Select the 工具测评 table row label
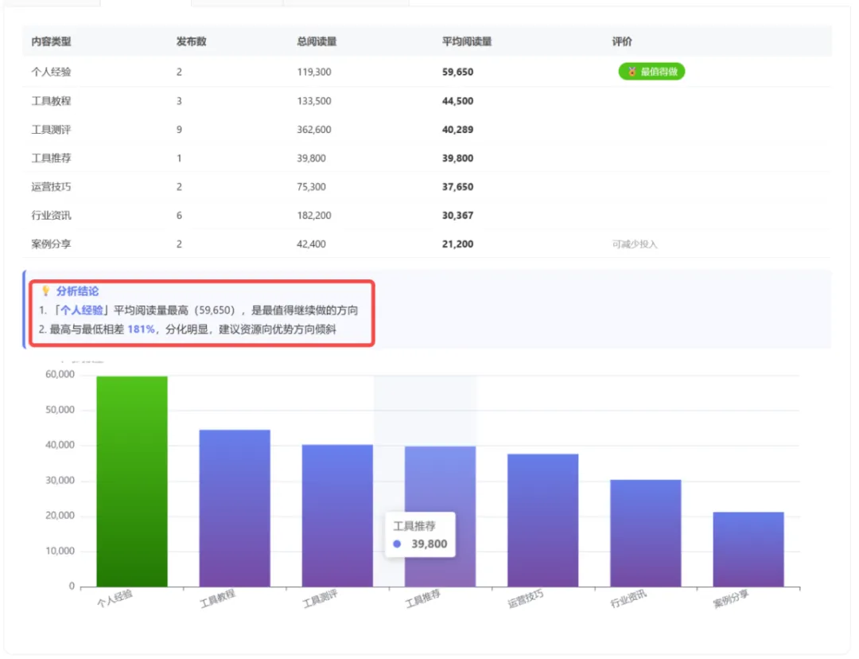The height and width of the screenshot is (659, 859). pos(51,130)
